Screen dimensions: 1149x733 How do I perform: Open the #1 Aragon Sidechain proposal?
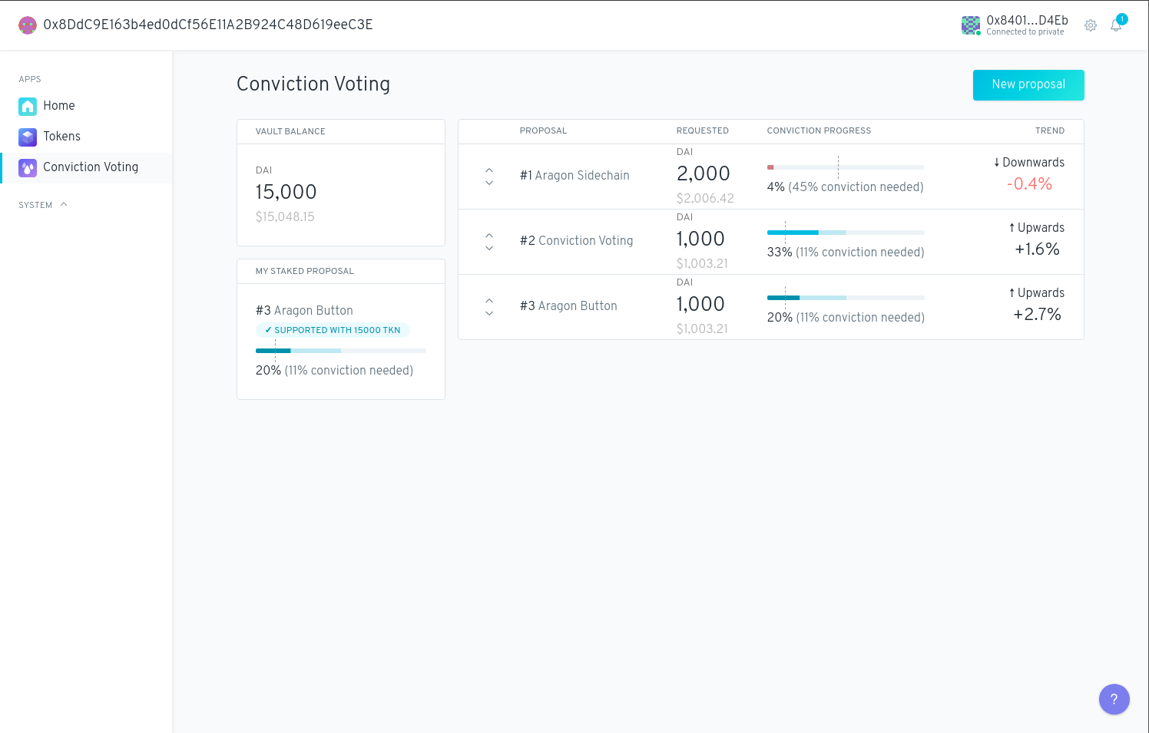(574, 176)
